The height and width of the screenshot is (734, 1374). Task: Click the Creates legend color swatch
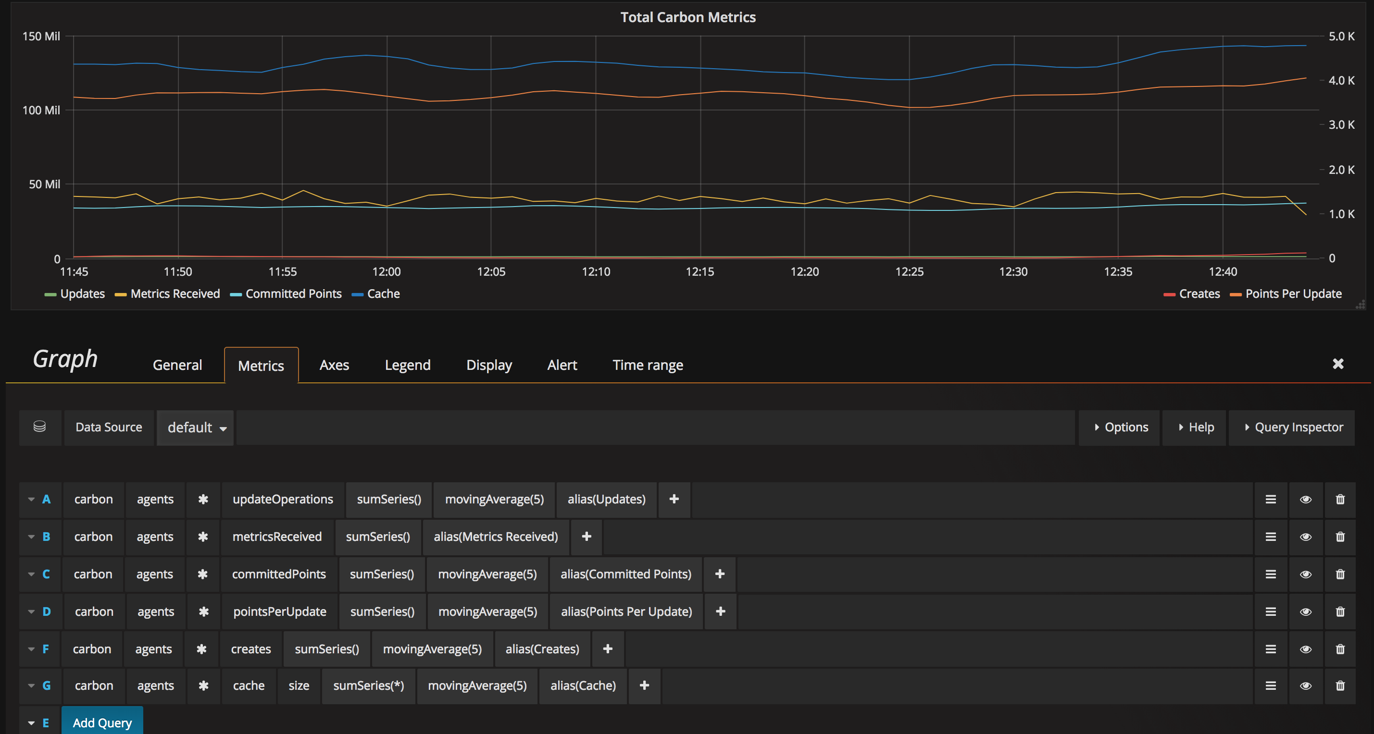[x=1169, y=294]
